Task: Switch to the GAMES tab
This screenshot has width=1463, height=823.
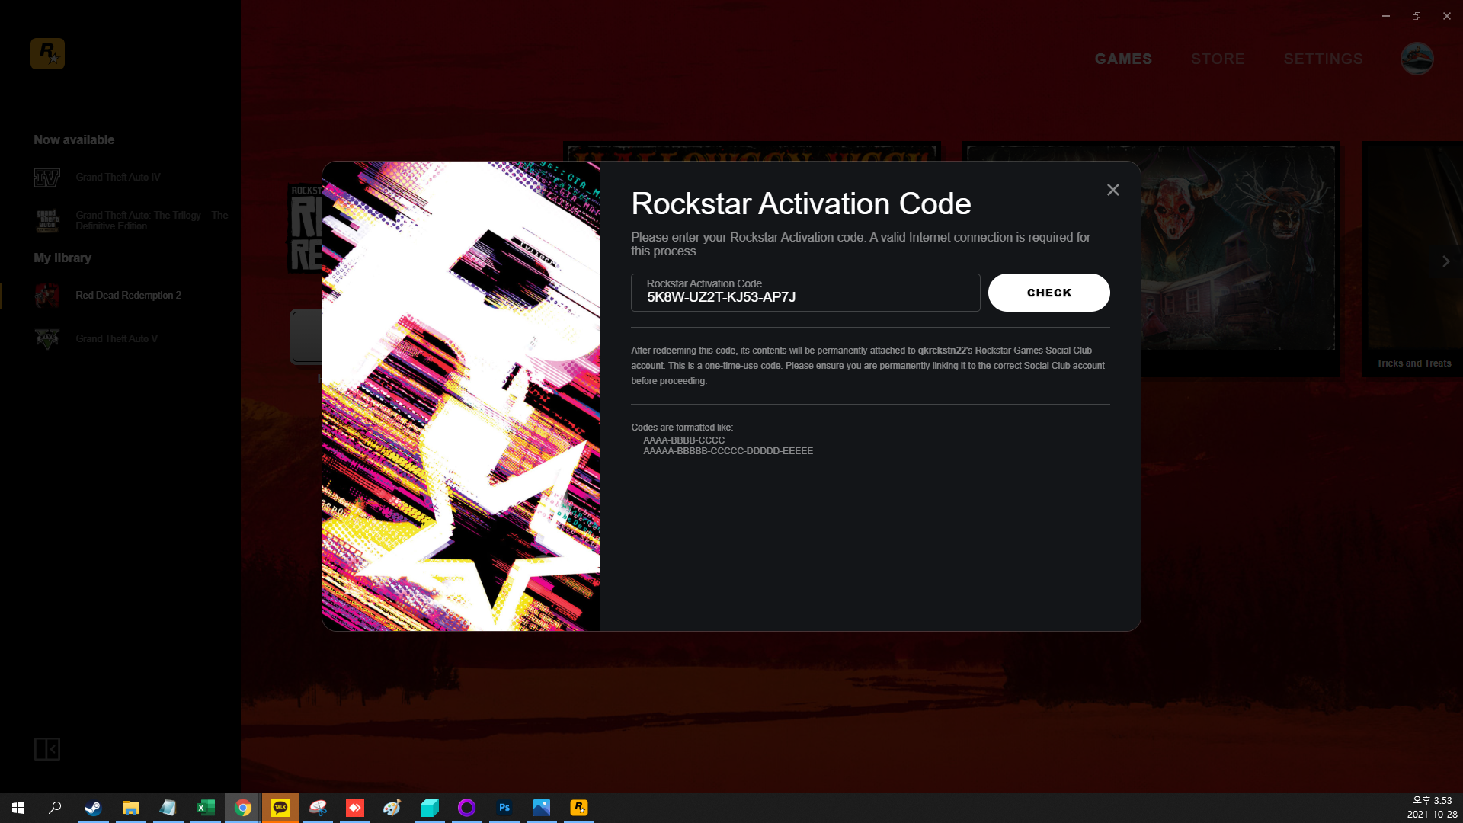Action: pyautogui.click(x=1123, y=59)
